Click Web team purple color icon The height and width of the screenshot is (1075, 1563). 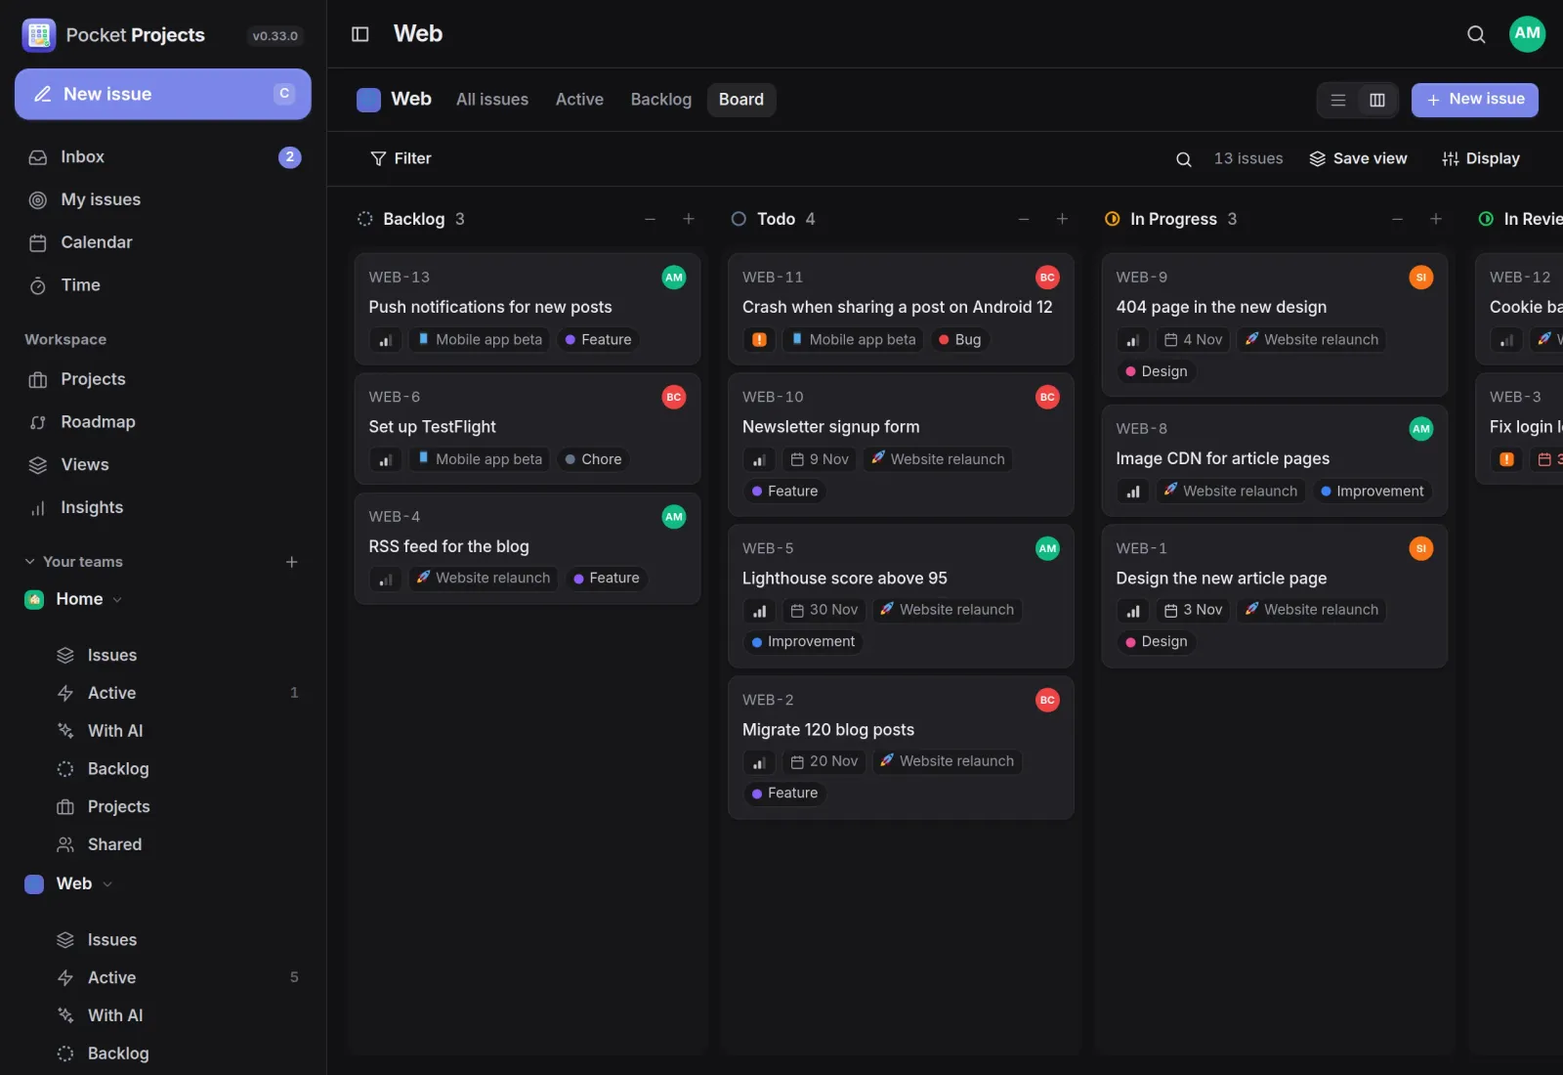(34, 884)
